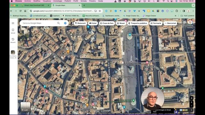
Task: Click the Chrome address bar URL
Action: tap(63, 11)
